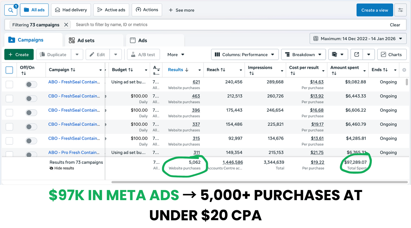
Task: Click the green Create button
Action: coord(19,54)
